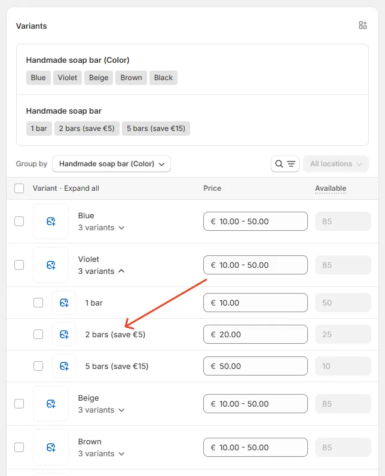Edit the Beige price range field
The height and width of the screenshot is (476, 385).
coord(255,404)
